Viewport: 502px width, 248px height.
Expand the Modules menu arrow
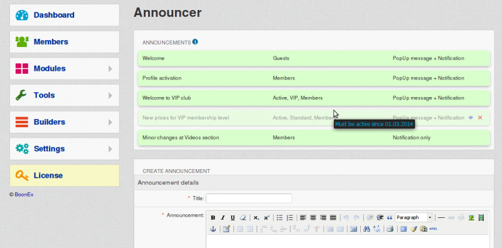tap(110, 68)
